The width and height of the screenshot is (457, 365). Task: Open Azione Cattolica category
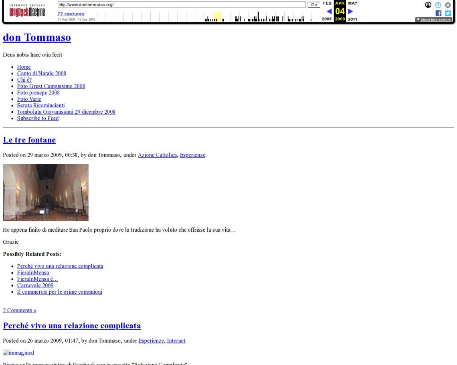click(x=157, y=155)
